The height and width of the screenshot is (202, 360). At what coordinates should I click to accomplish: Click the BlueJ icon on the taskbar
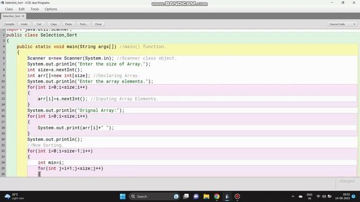(x=227, y=196)
